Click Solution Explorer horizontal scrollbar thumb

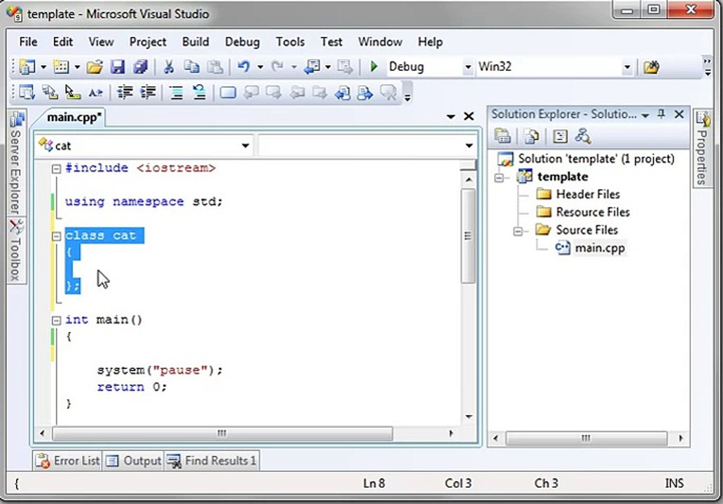(586, 438)
